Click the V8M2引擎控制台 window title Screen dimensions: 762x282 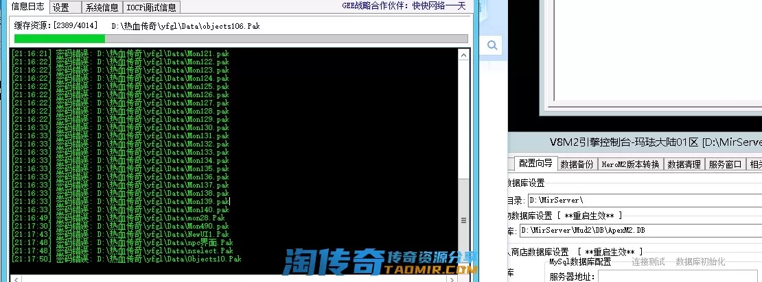tap(656, 142)
